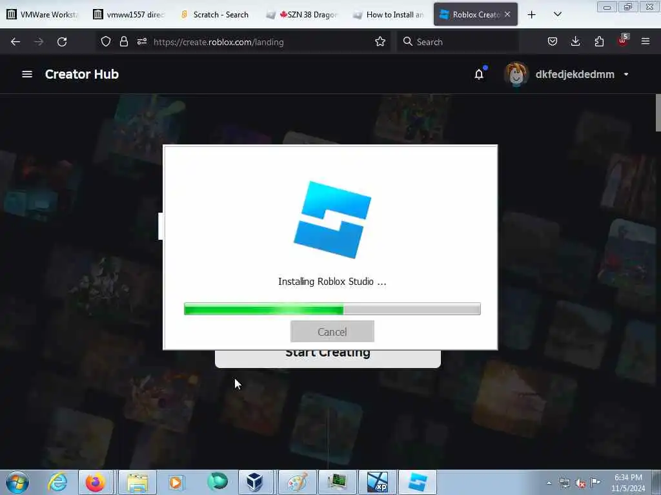Open VirtualBox cube icon in taskbar
This screenshot has width=661, height=495.
click(254, 482)
